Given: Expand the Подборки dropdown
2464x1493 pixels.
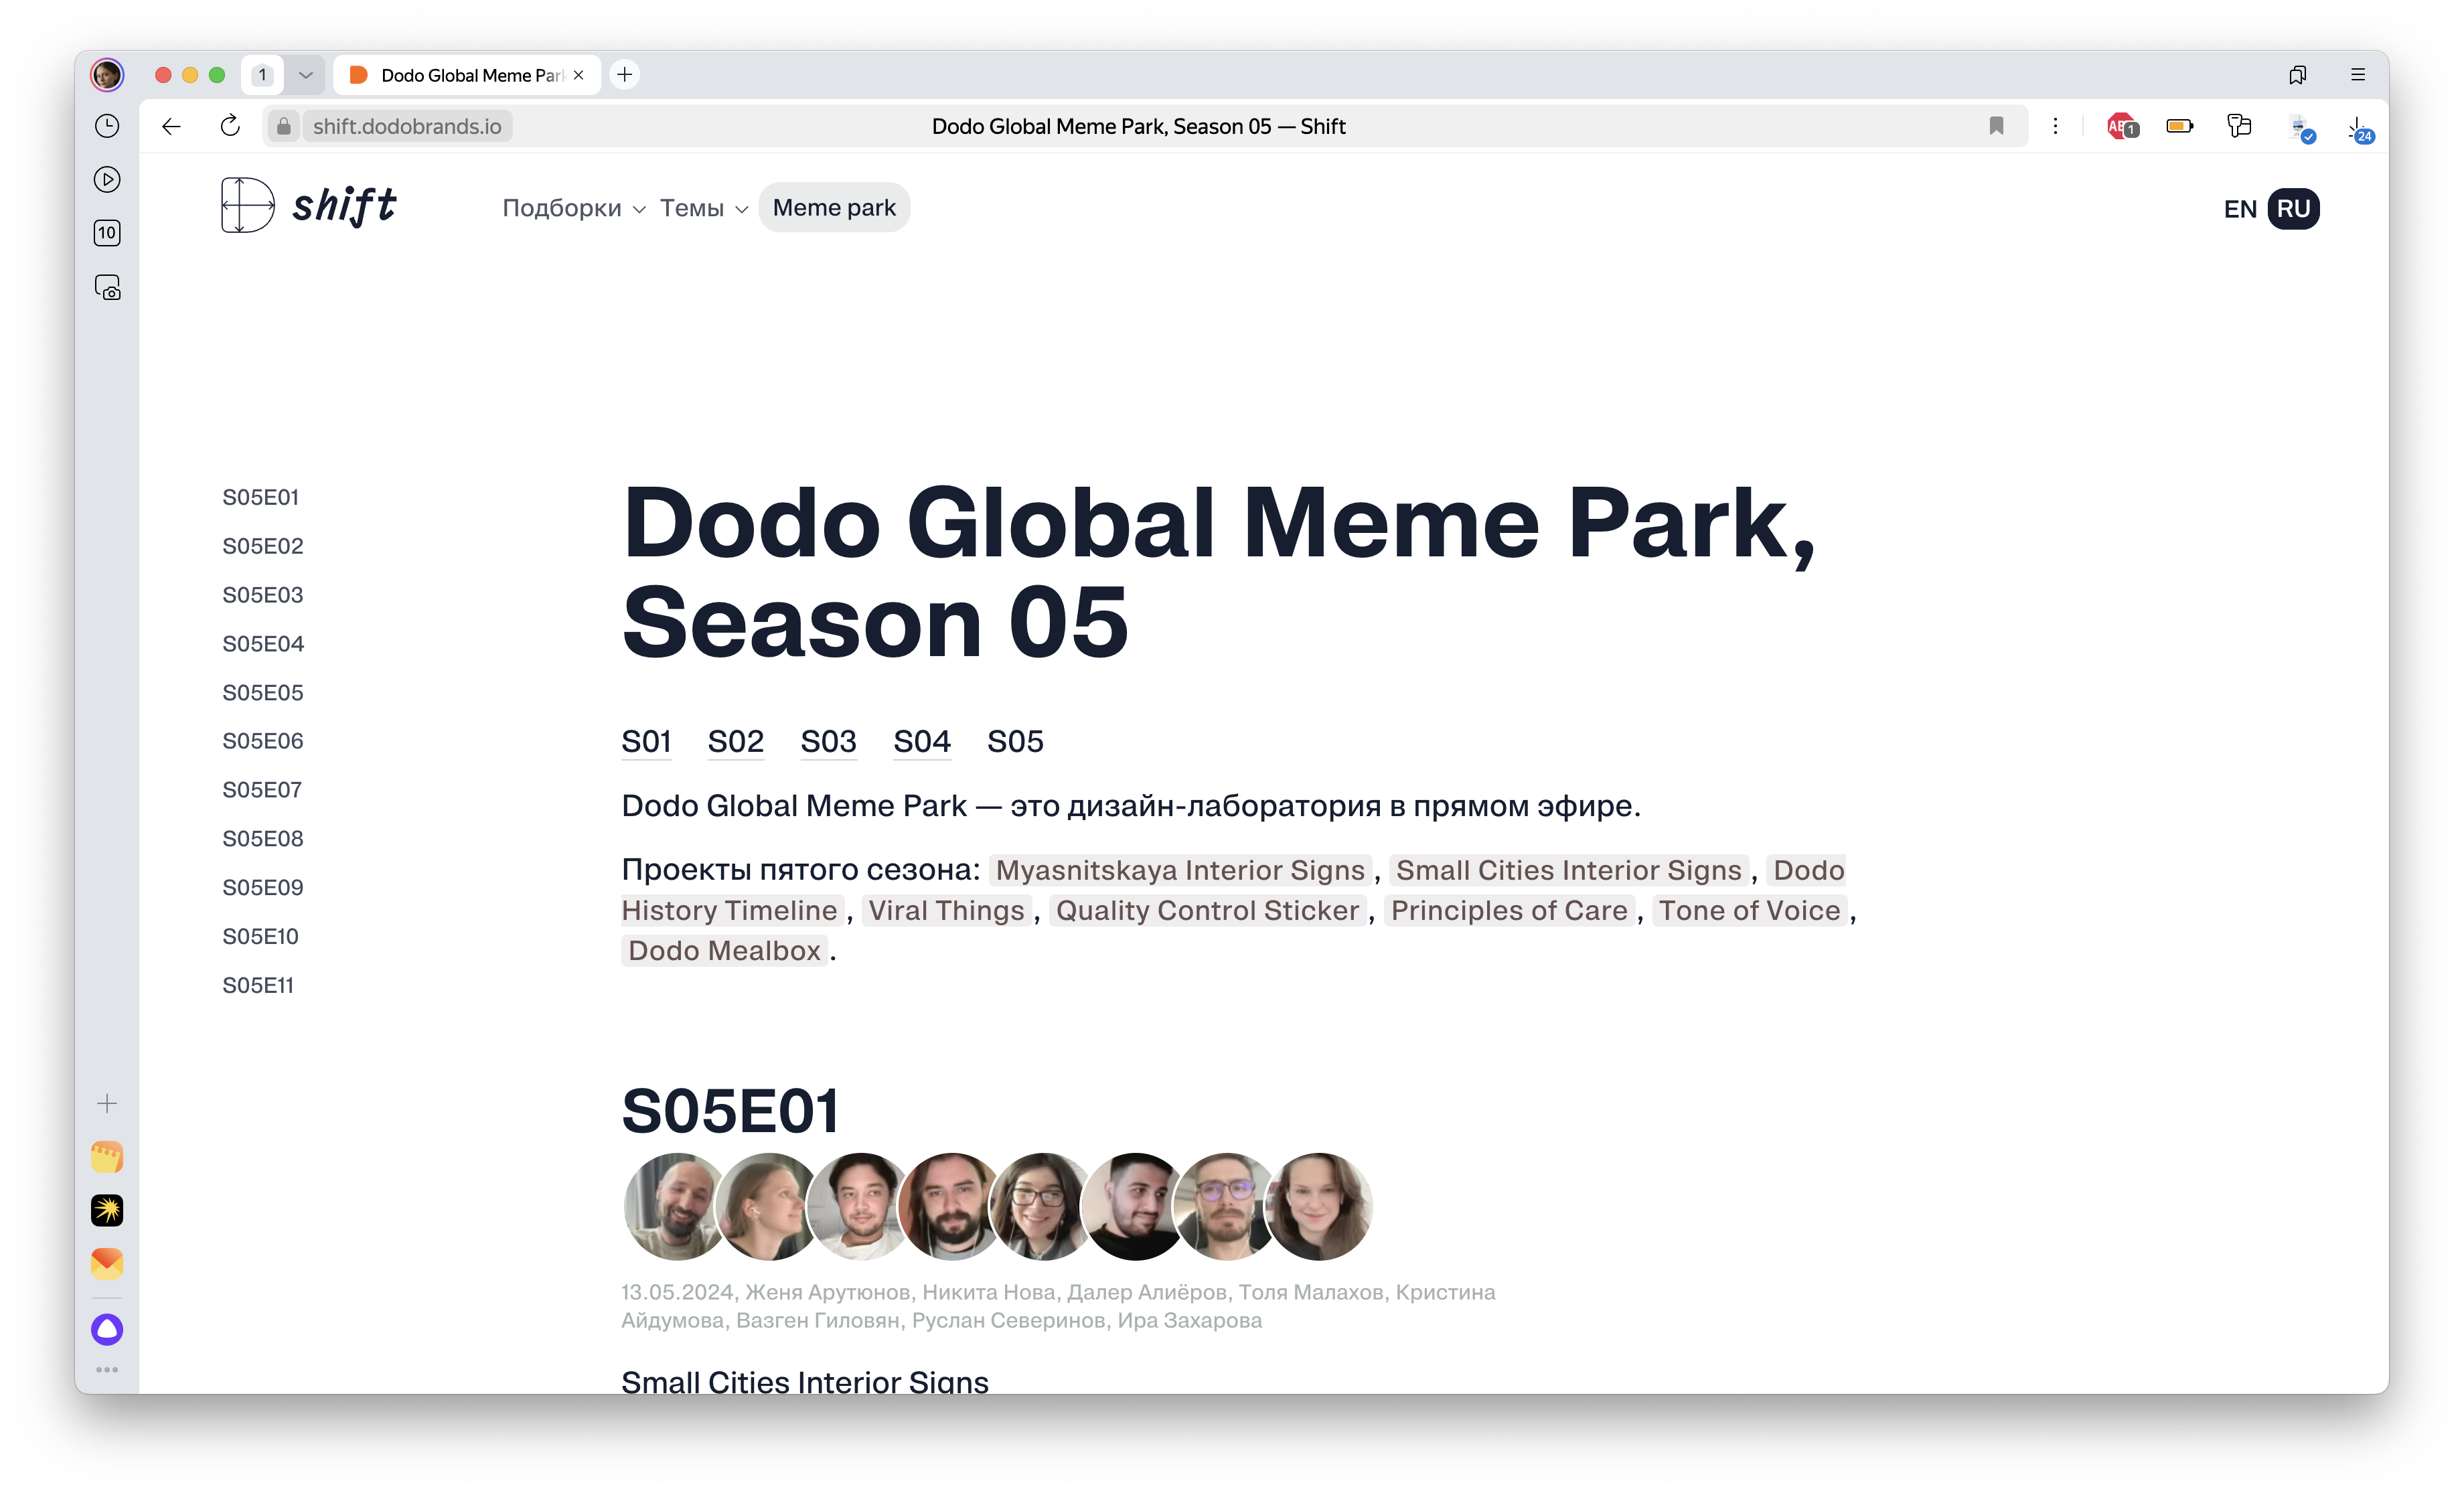Looking at the screenshot, I should [x=573, y=208].
